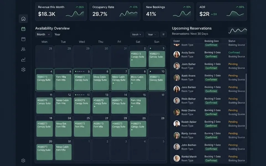Click the filter icon beside the Year dropdown
Screen dimensions: 266x166
click(163, 34)
